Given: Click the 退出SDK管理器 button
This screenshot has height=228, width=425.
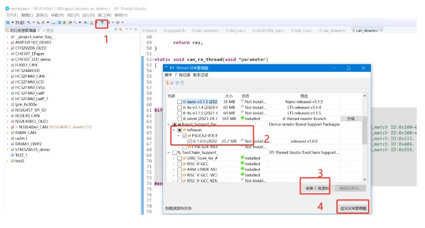Looking at the screenshot, I should point(353,208).
